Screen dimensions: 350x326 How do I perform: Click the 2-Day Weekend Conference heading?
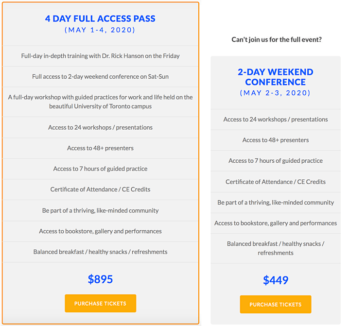276,77
